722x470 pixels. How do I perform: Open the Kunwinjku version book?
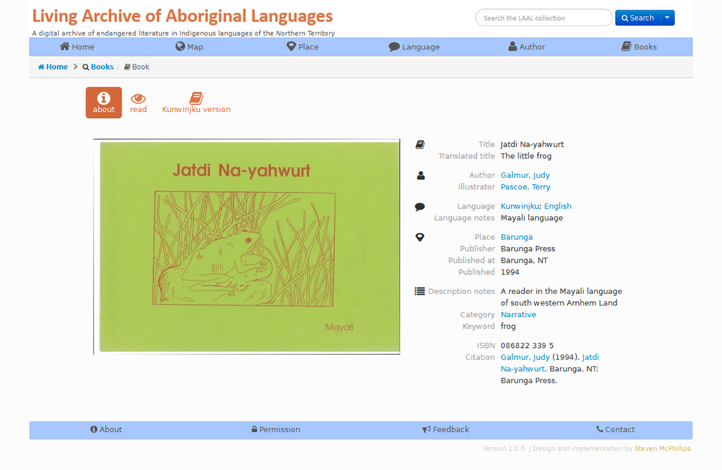click(196, 103)
